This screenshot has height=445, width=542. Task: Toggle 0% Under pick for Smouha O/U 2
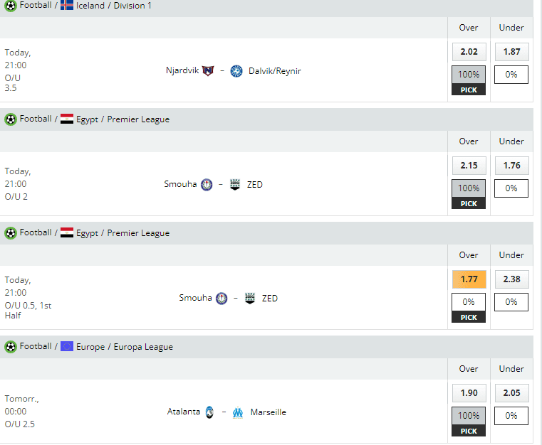[x=511, y=188]
